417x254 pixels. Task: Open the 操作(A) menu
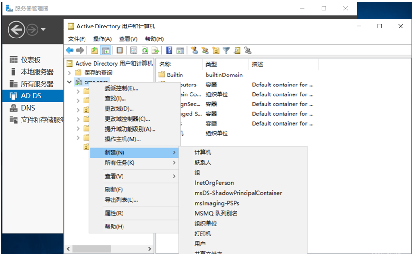click(x=102, y=39)
